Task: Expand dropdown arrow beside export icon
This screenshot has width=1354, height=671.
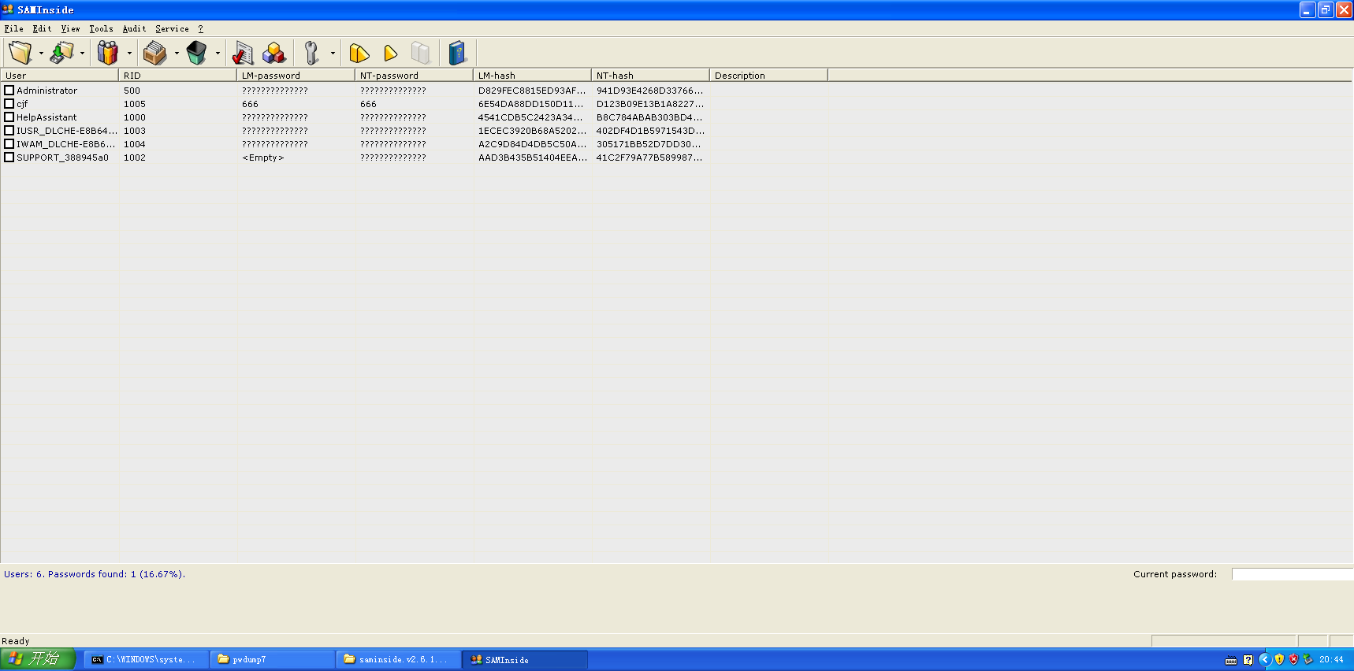Action: pos(82,54)
